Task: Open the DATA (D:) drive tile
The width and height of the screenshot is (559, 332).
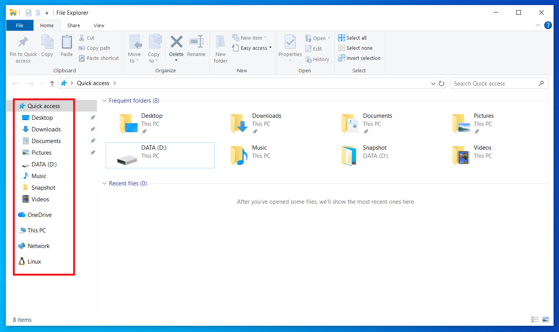Action: pyautogui.click(x=160, y=155)
